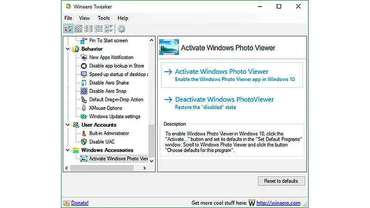This screenshot has width=370, height=208.
Task: Select XMouse Options tree item
Action: [105, 108]
